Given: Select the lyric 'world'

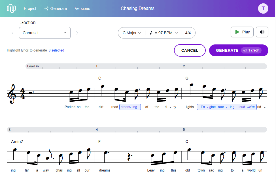Looking at the screenshot, I should [x=251, y=170].
